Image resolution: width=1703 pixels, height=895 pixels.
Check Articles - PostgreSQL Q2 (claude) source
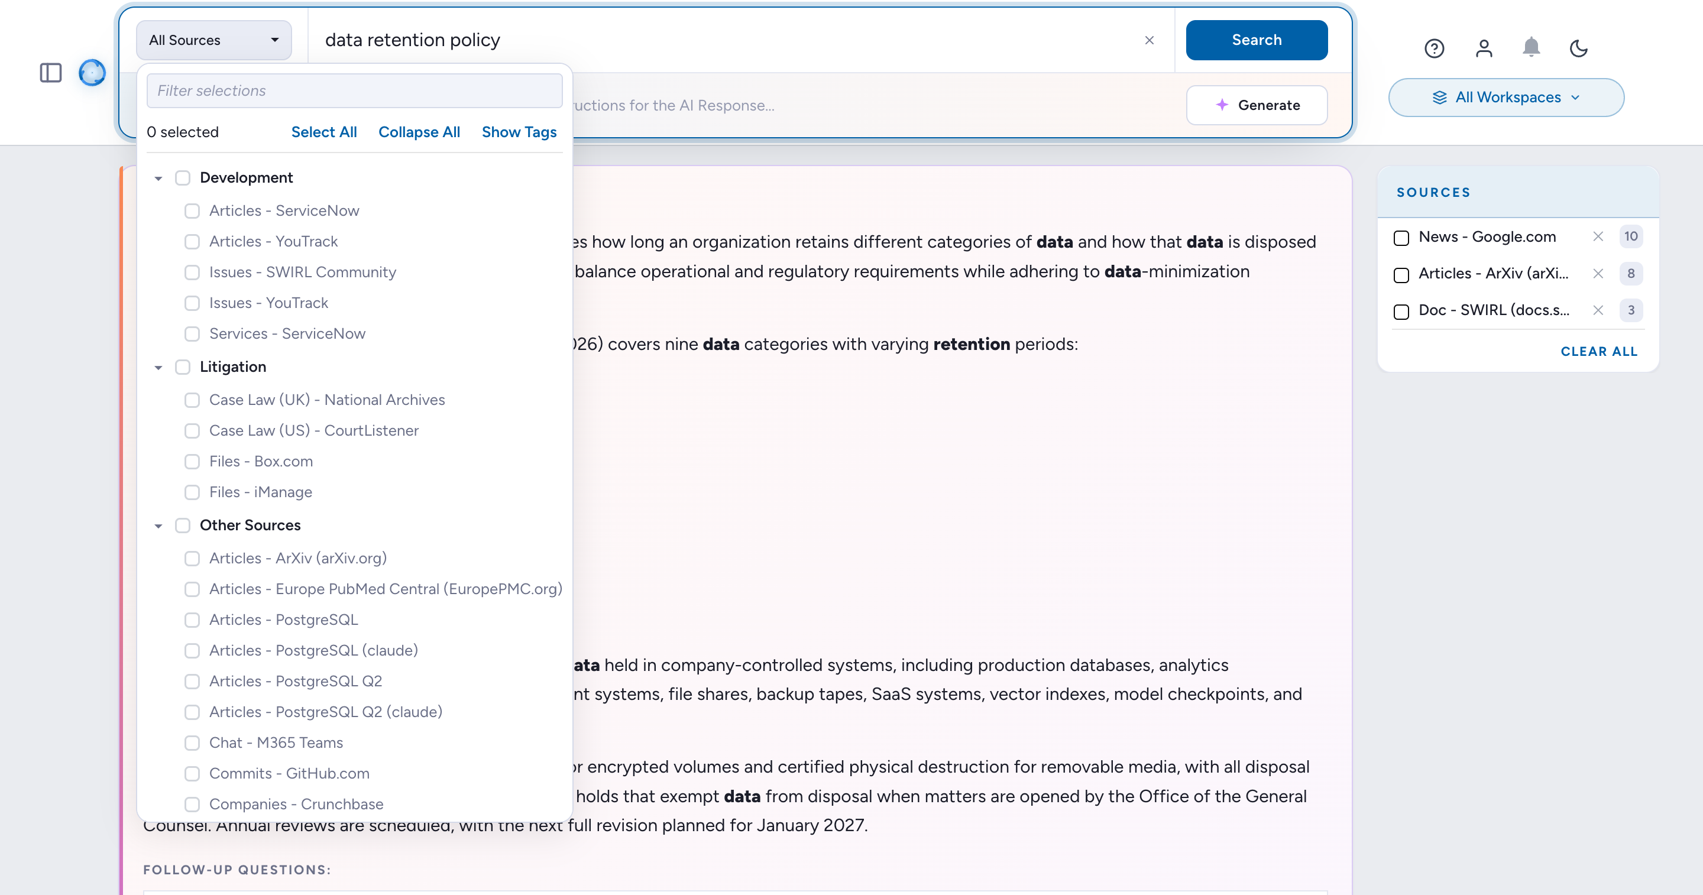click(192, 712)
